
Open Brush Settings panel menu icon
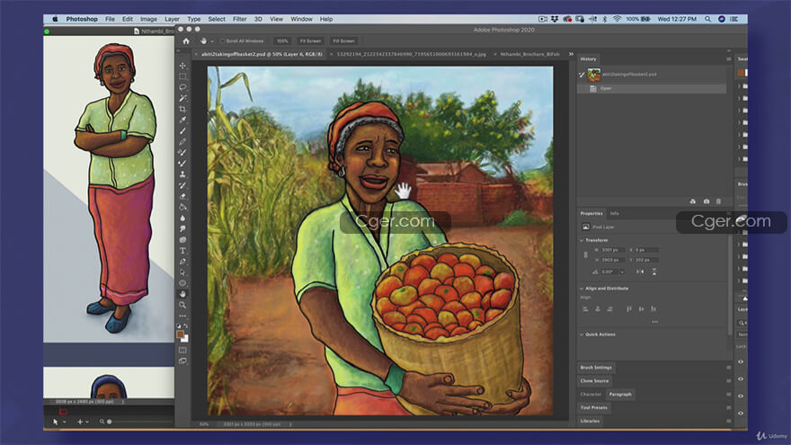pyautogui.click(x=728, y=368)
